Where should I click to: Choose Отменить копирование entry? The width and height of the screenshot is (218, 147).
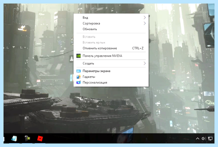point(111,48)
